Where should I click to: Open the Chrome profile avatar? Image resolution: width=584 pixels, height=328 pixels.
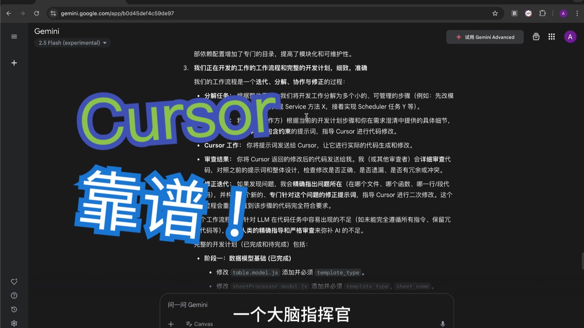(x=563, y=13)
